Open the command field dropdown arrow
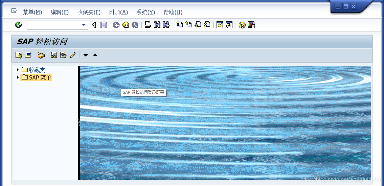Image resolution: width=384 pixels, height=186 pixels. click(84, 25)
